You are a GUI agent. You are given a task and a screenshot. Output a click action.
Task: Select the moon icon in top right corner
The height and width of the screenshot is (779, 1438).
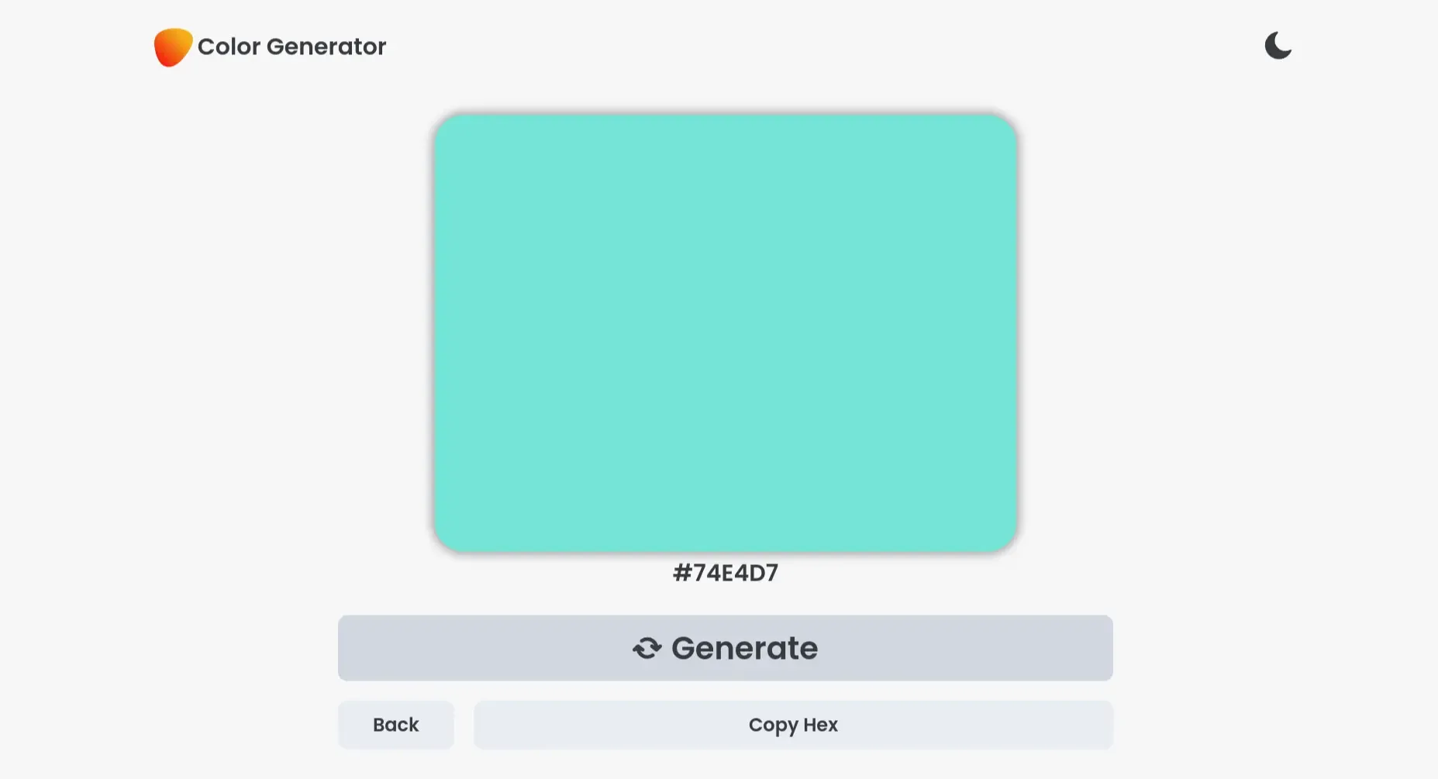click(1277, 46)
